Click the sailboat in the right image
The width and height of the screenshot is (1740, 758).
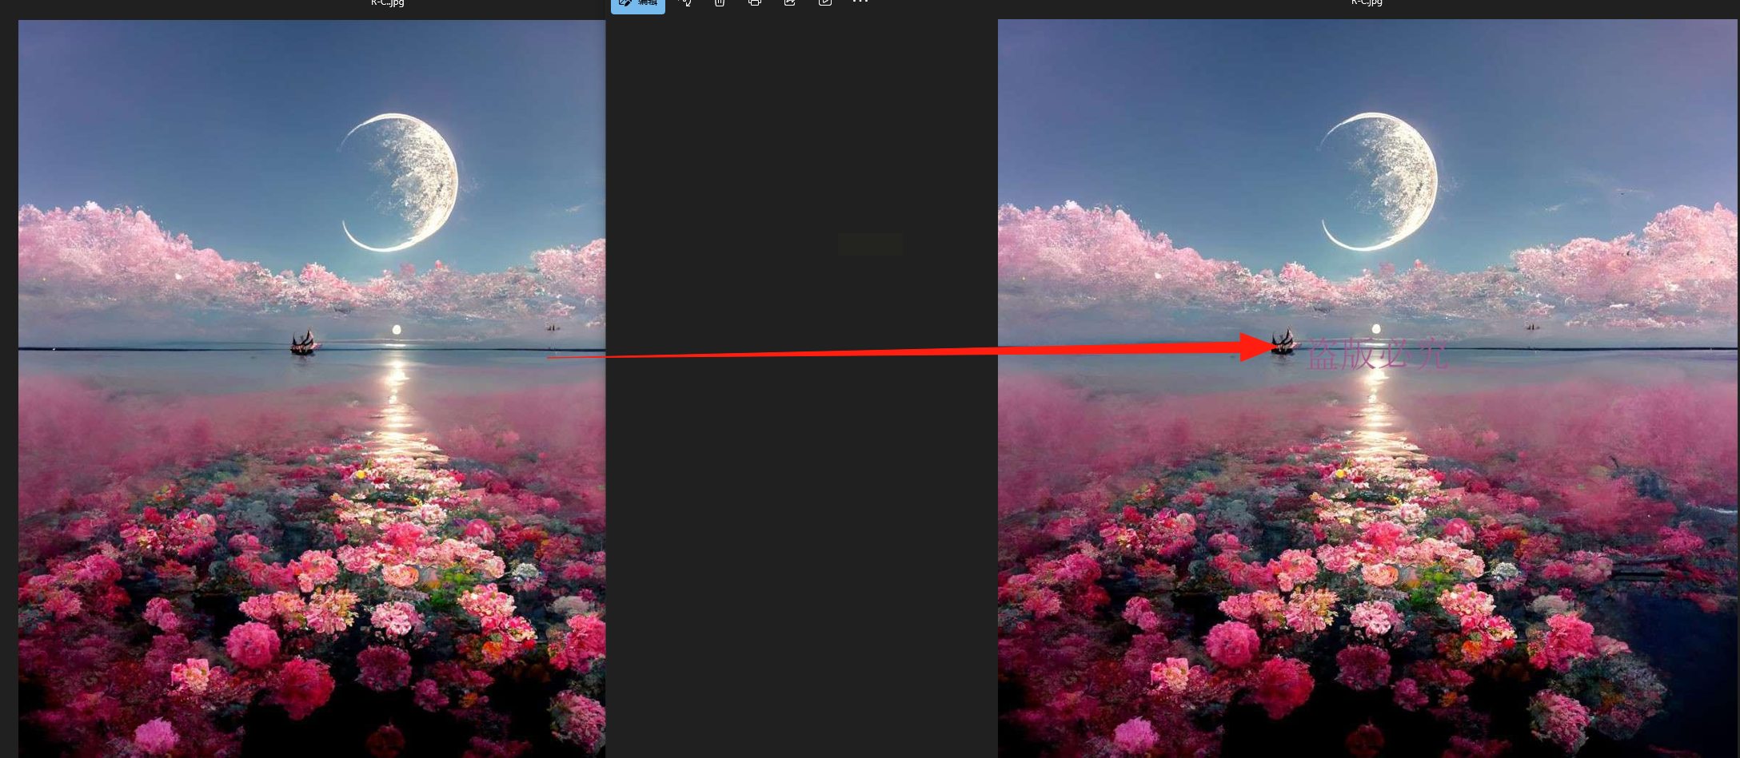point(1283,342)
